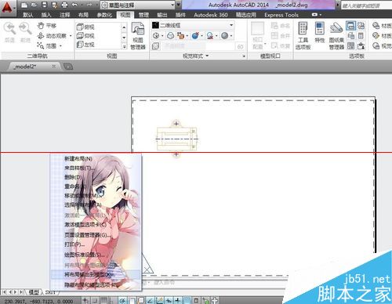This screenshot has width=392, height=304.
Task: Click the Zoom Forward (前进) button
Action: click(x=25, y=32)
